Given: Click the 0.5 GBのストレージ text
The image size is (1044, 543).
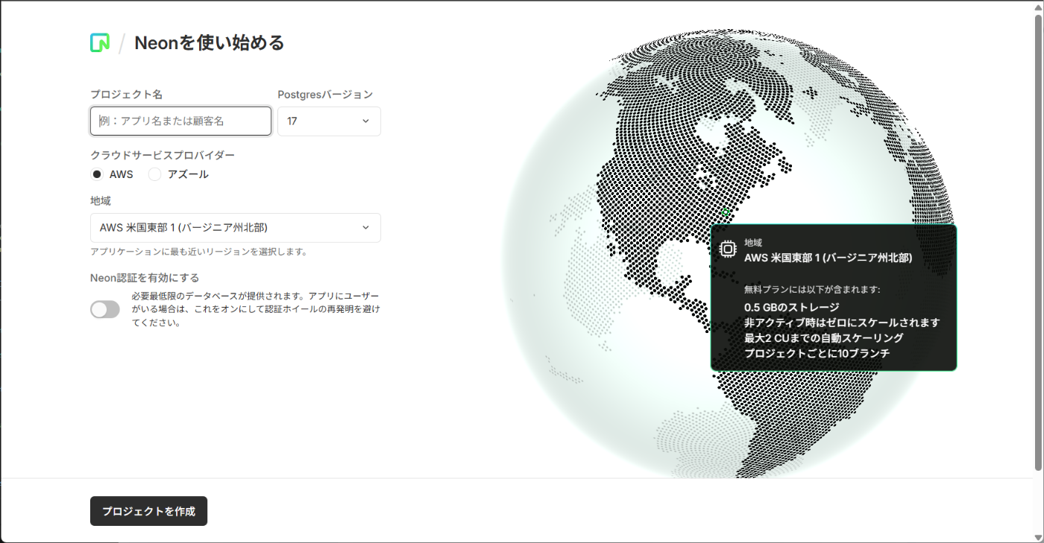Looking at the screenshot, I should [x=792, y=307].
